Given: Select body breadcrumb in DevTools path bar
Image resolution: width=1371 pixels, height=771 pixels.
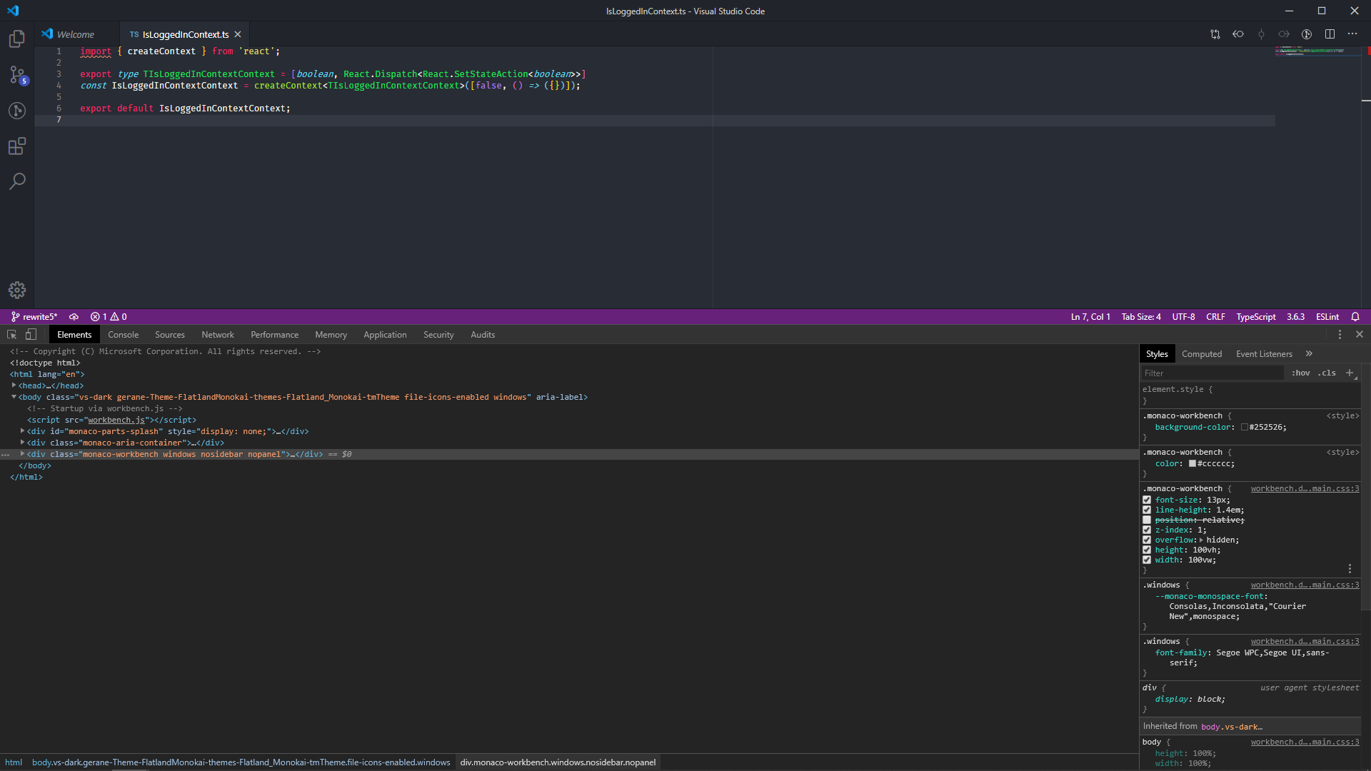Looking at the screenshot, I should (x=241, y=762).
